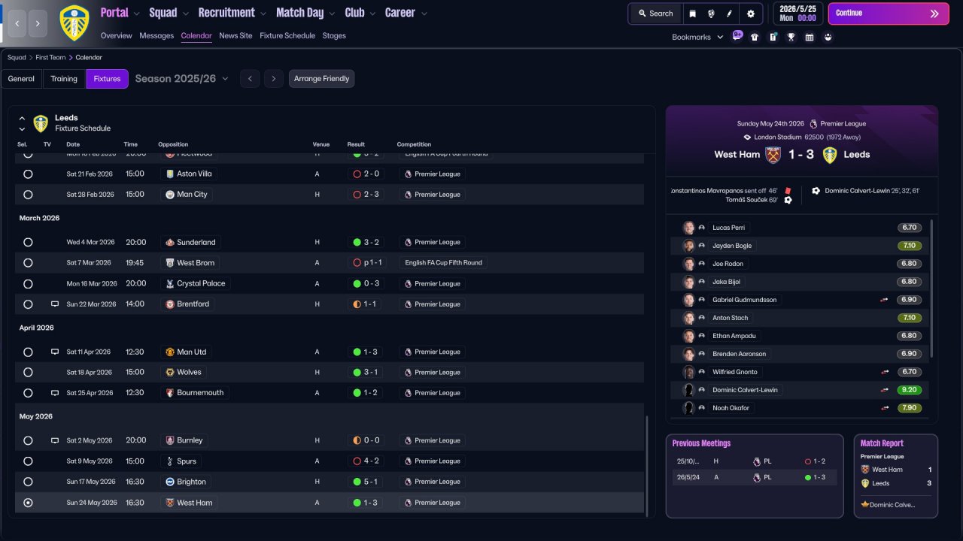Click the trophy shortcut icon
Image resolution: width=963 pixels, height=541 pixels.
pos(791,37)
